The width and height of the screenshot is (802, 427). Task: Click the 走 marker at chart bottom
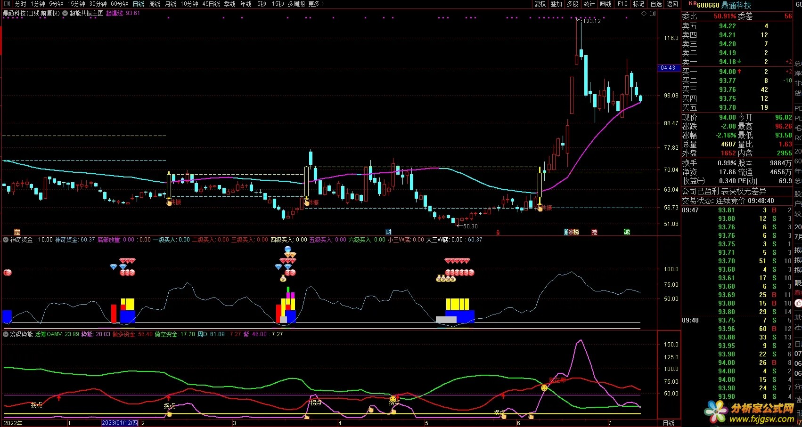17,232
